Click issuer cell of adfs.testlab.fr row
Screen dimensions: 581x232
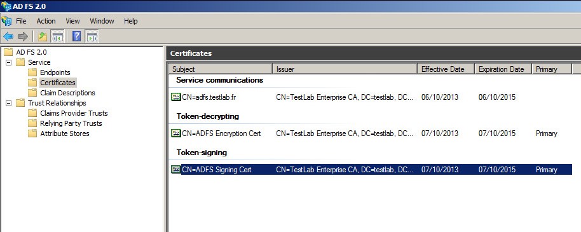click(345, 97)
